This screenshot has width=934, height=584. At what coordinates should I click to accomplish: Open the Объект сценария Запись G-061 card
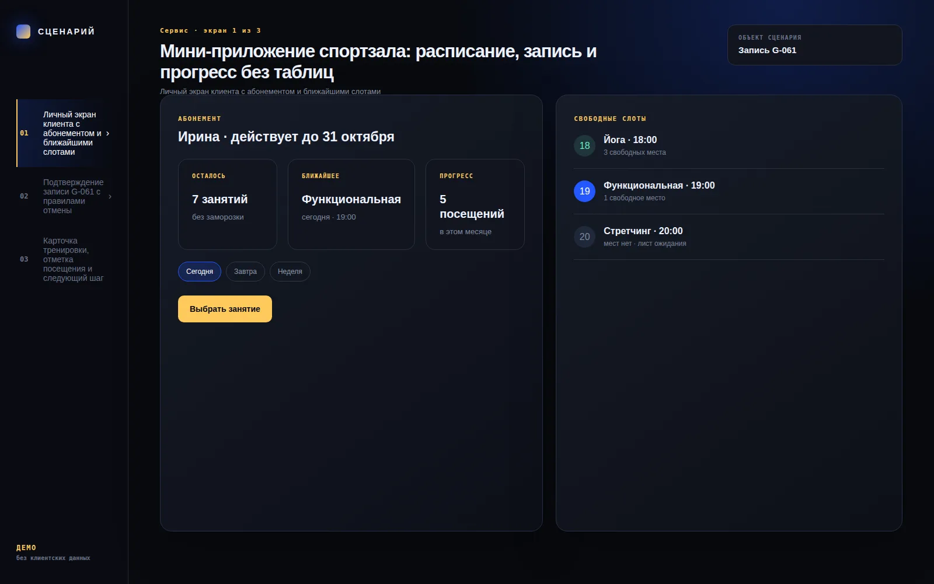pyautogui.click(x=814, y=45)
